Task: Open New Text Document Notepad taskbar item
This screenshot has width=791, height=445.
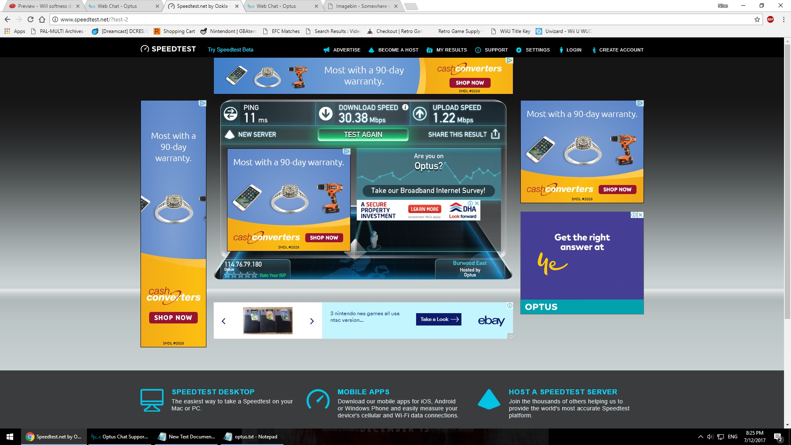Action: (187, 437)
